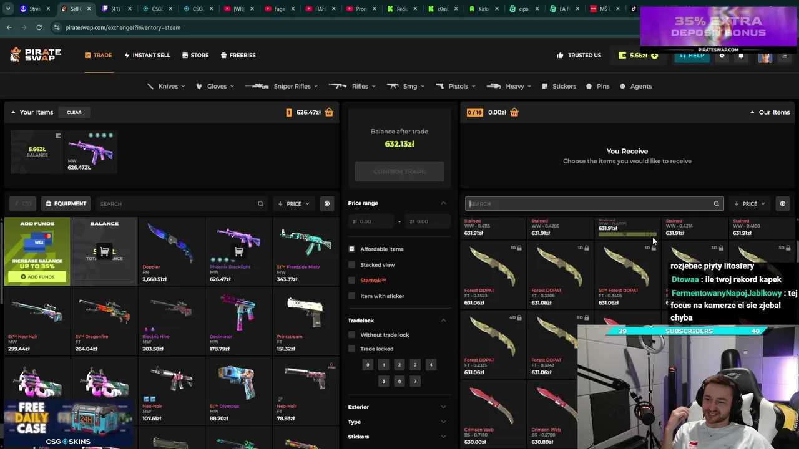Open the FREEBIES tab
The width and height of the screenshot is (799, 449).
pyautogui.click(x=238, y=55)
